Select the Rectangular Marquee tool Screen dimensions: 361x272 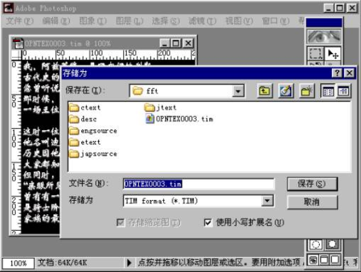(x=315, y=54)
